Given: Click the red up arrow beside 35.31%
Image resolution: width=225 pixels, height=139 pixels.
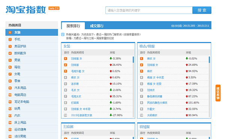Looking at the screenshot, I should (x=111, y=96).
